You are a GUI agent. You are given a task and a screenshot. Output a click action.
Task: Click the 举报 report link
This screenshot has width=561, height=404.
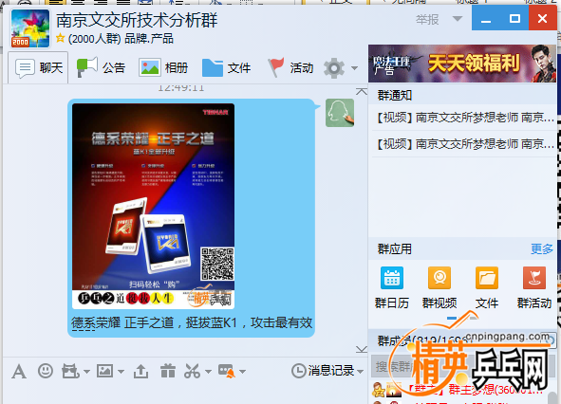pos(427,19)
